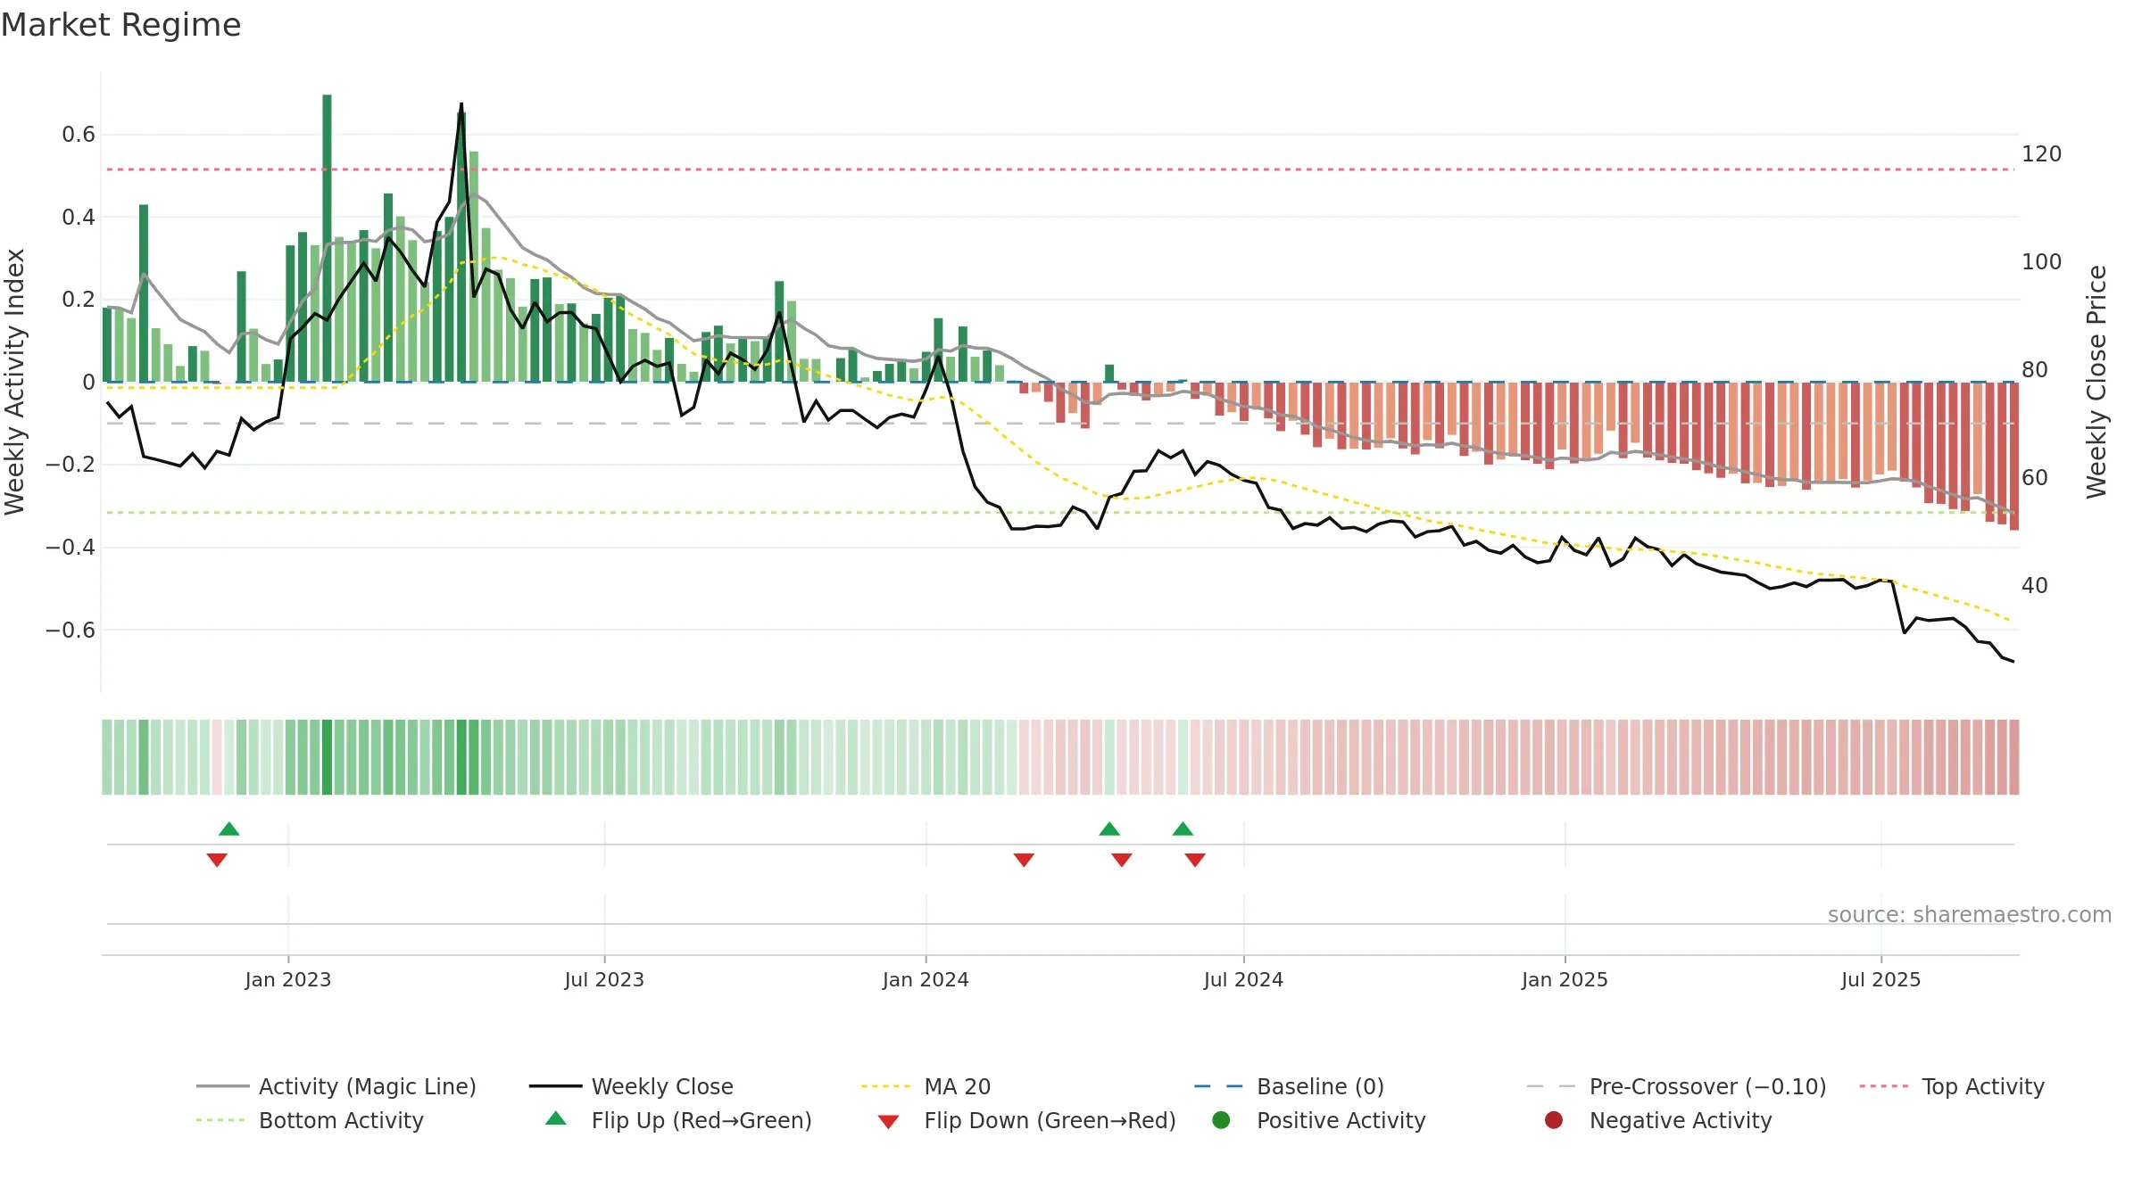Click the darkest green heatmap strip cell
The width and height of the screenshot is (2142, 1204).
327,757
